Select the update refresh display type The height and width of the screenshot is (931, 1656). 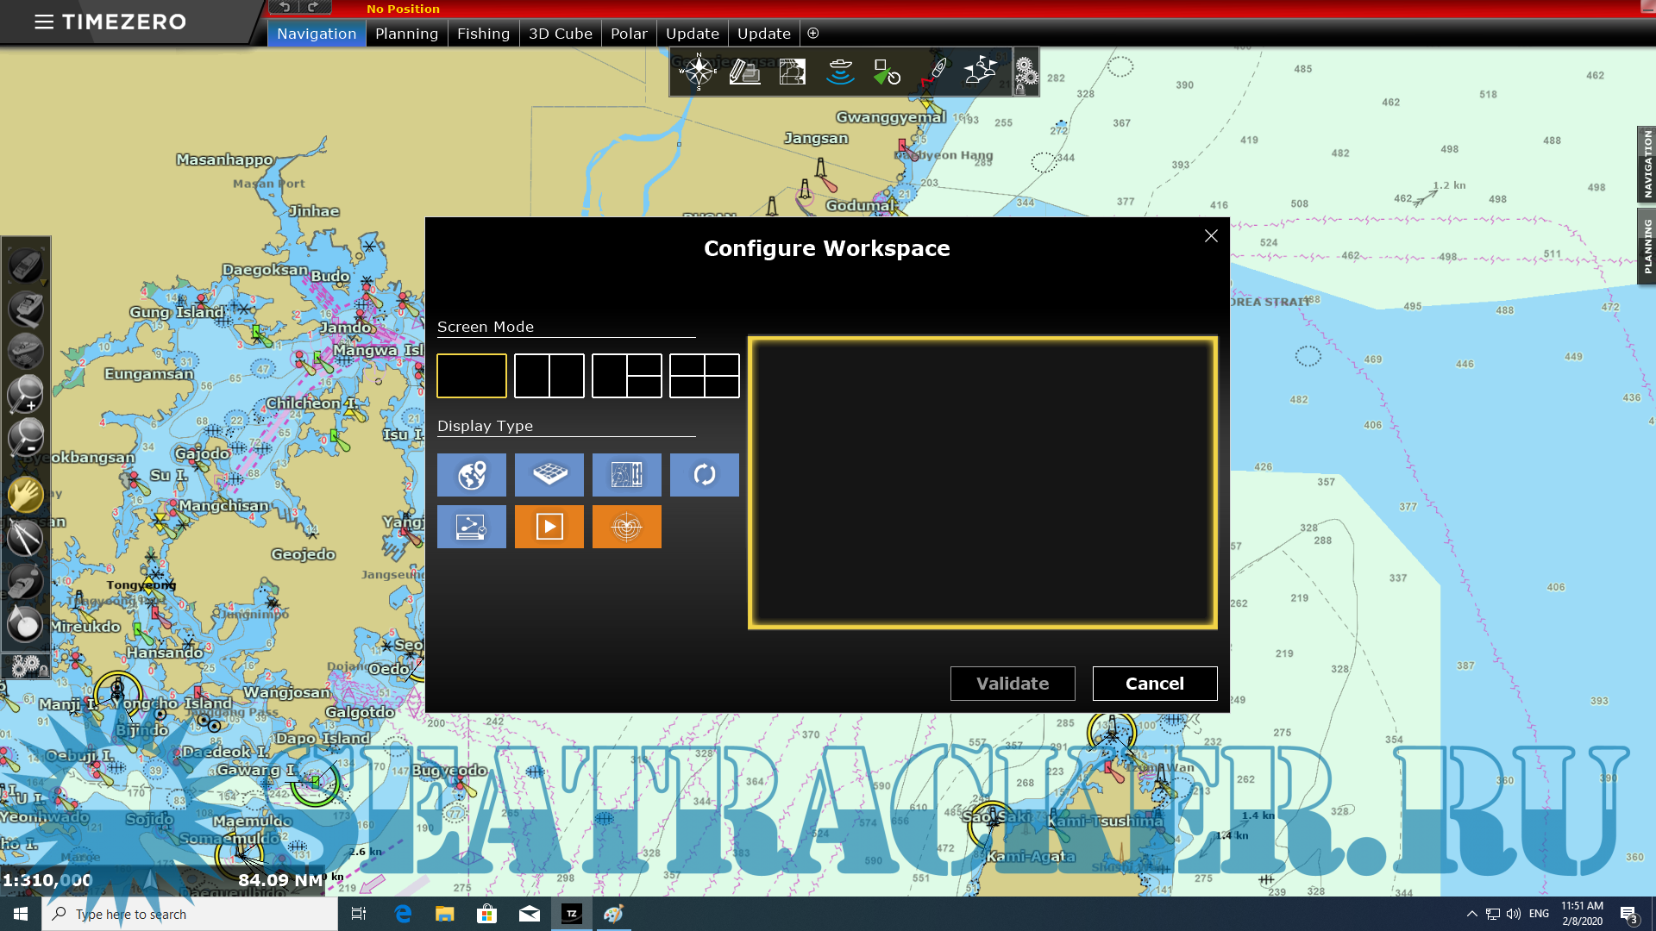[x=705, y=475]
